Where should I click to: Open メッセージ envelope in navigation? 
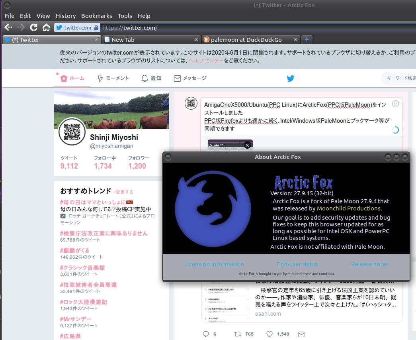pyautogui.click(x=190, y=78)
